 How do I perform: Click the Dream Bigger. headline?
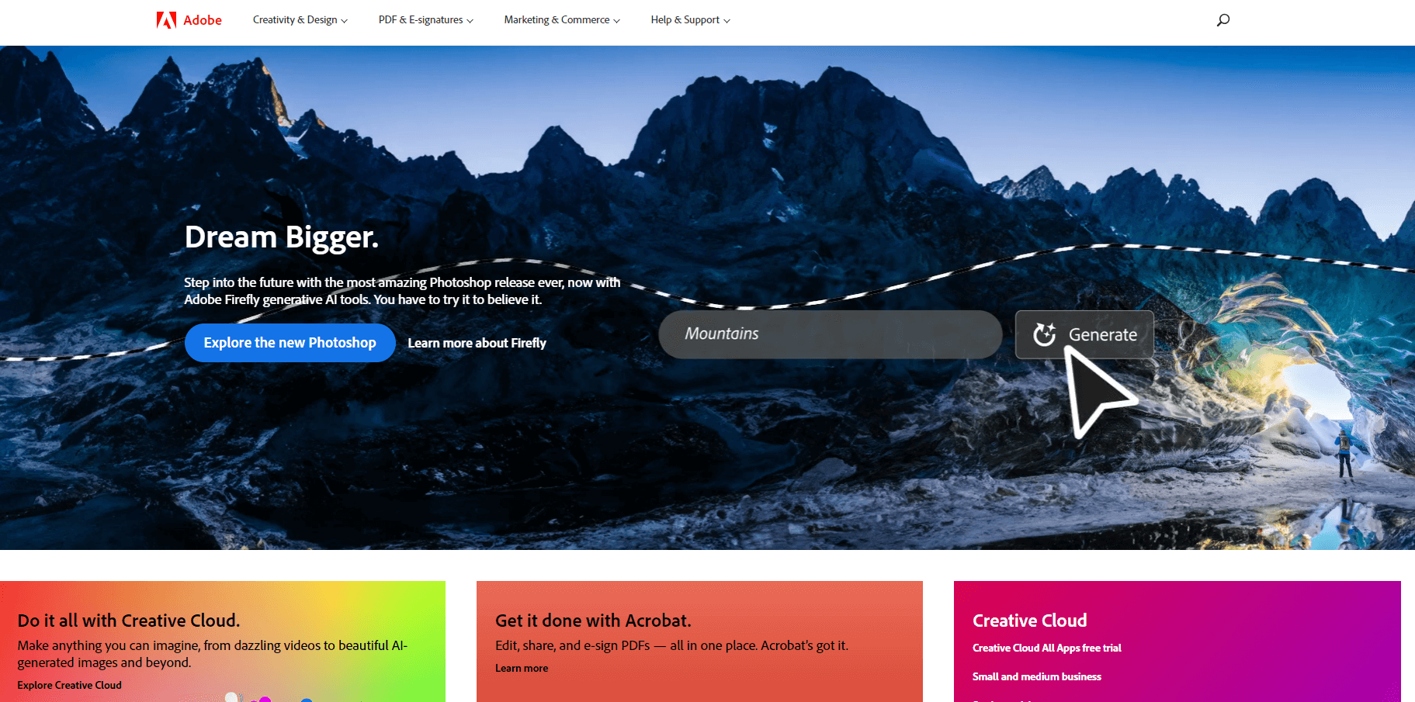(281, 237)
